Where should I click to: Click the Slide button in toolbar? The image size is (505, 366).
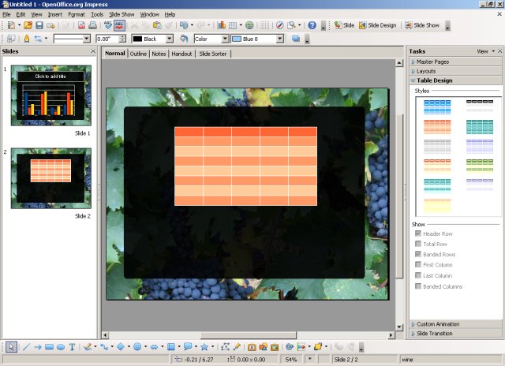click(344, 25)
